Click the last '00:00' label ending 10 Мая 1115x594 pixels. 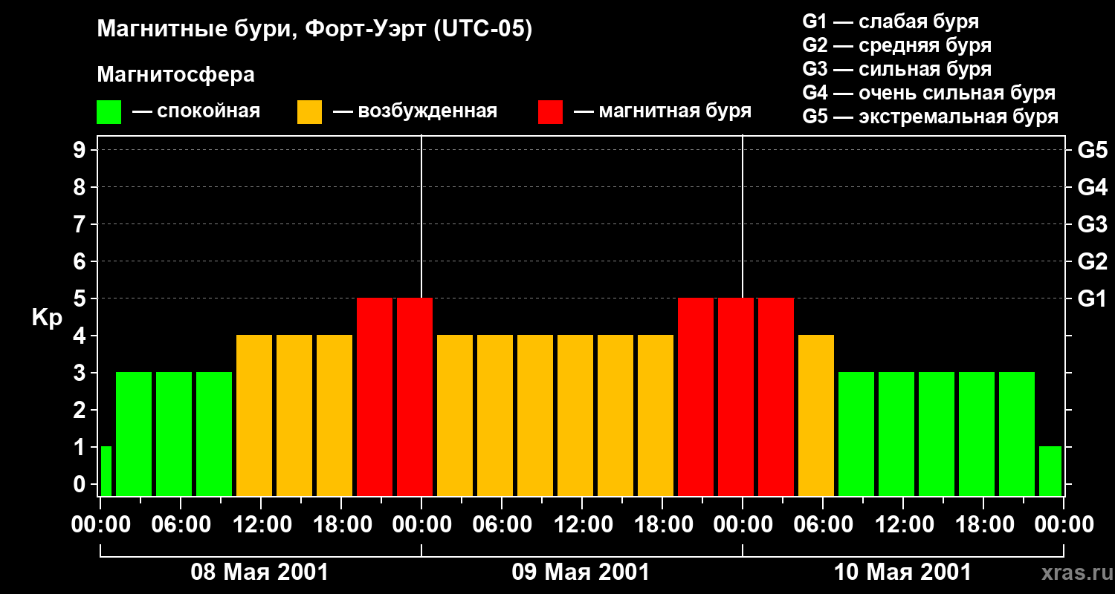click(1064, 524)
